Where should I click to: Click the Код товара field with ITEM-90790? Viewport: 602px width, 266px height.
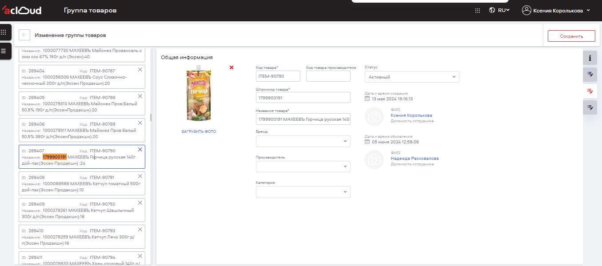click(x=278, y=76)
